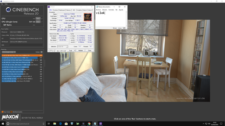Switch to the Mainboard tab in CPU-Z
The height and width of the screenshot is (126, 225).
click(x=62, y=10)
